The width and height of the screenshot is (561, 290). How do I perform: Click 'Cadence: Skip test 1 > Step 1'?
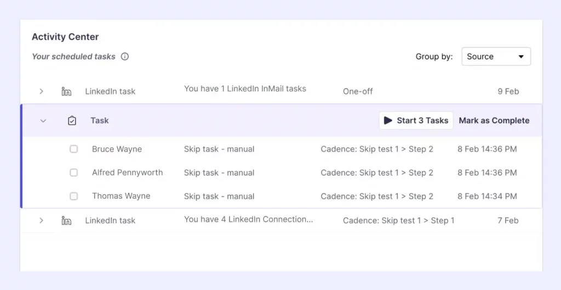coord(399,221)
